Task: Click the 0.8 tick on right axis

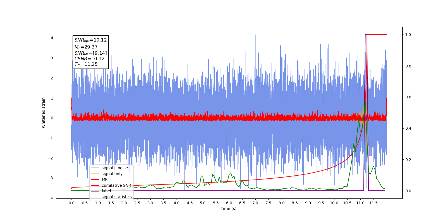Action: [408, 66]
